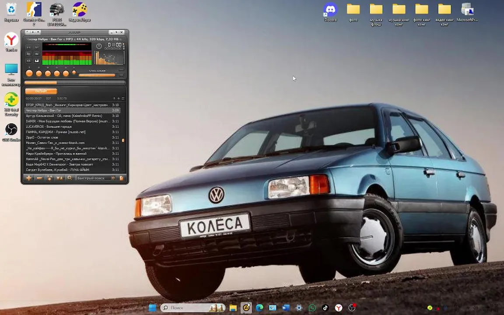This screenshot has width=504, height=315.
Task: Launch PUBG BATTLEGROUNDS desktop shortcut
Action: 57,14
